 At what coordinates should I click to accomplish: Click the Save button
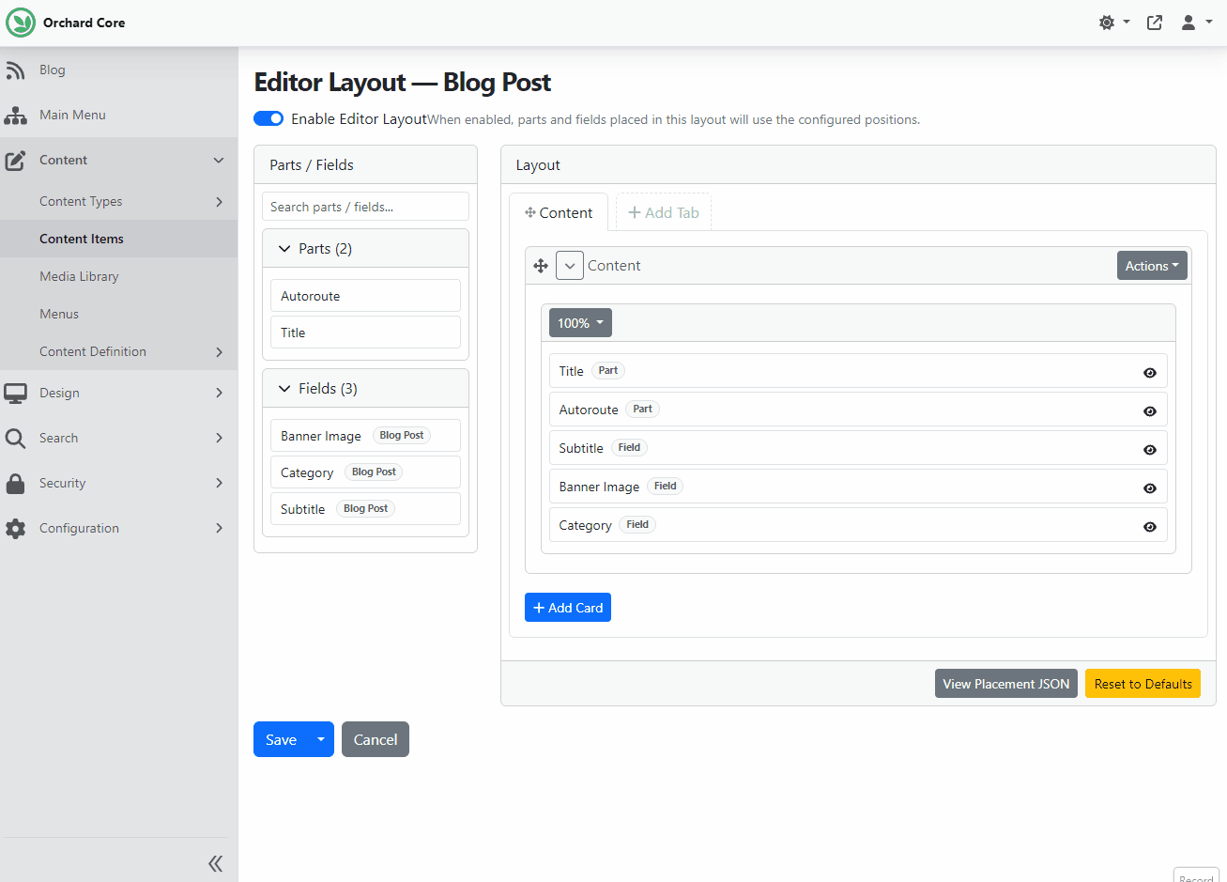(x=281, y=739)
